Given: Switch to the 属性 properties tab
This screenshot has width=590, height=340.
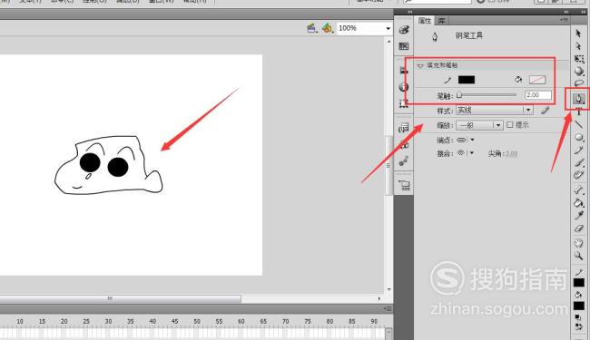Looking at the screenshot, I should pyautogui.click(x=425, y=21).
